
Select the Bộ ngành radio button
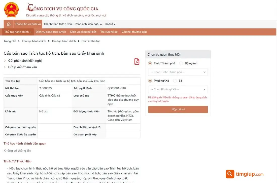click(181, 63)
